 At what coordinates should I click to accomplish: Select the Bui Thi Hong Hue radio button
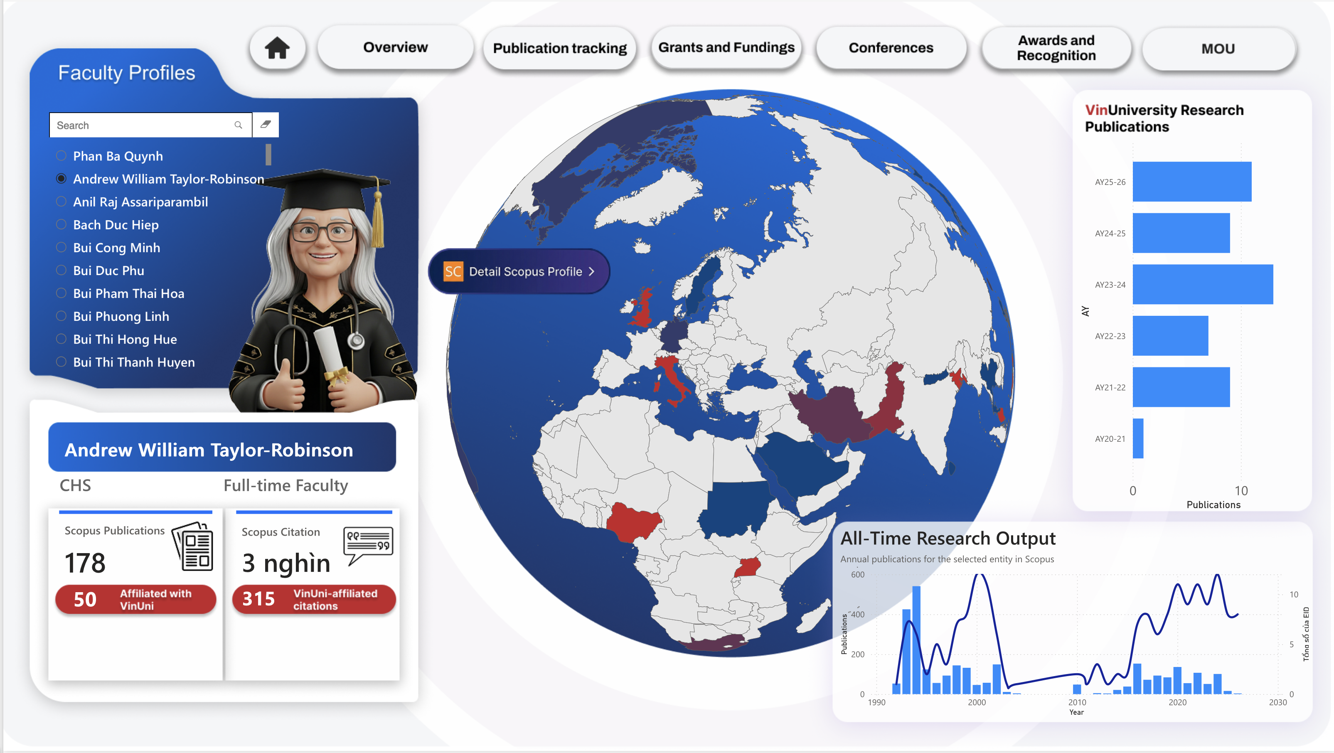click(61, 339)
